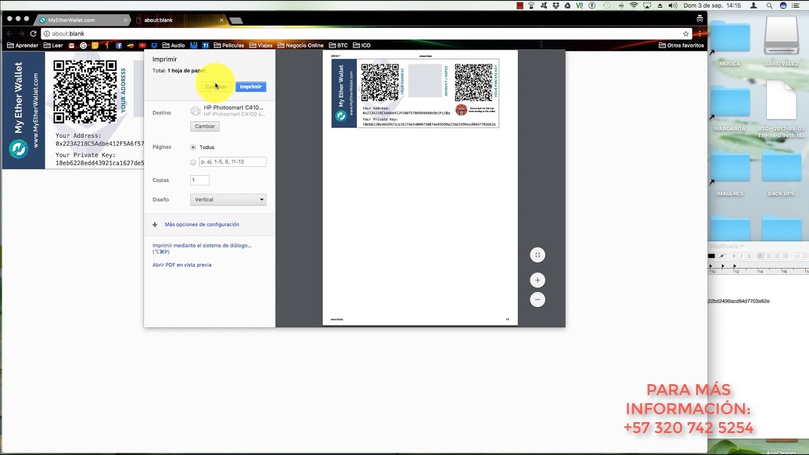Open the Negocio Online bookmarks folder
This screenshot has height=455, width=809.
tap(300, 45)
